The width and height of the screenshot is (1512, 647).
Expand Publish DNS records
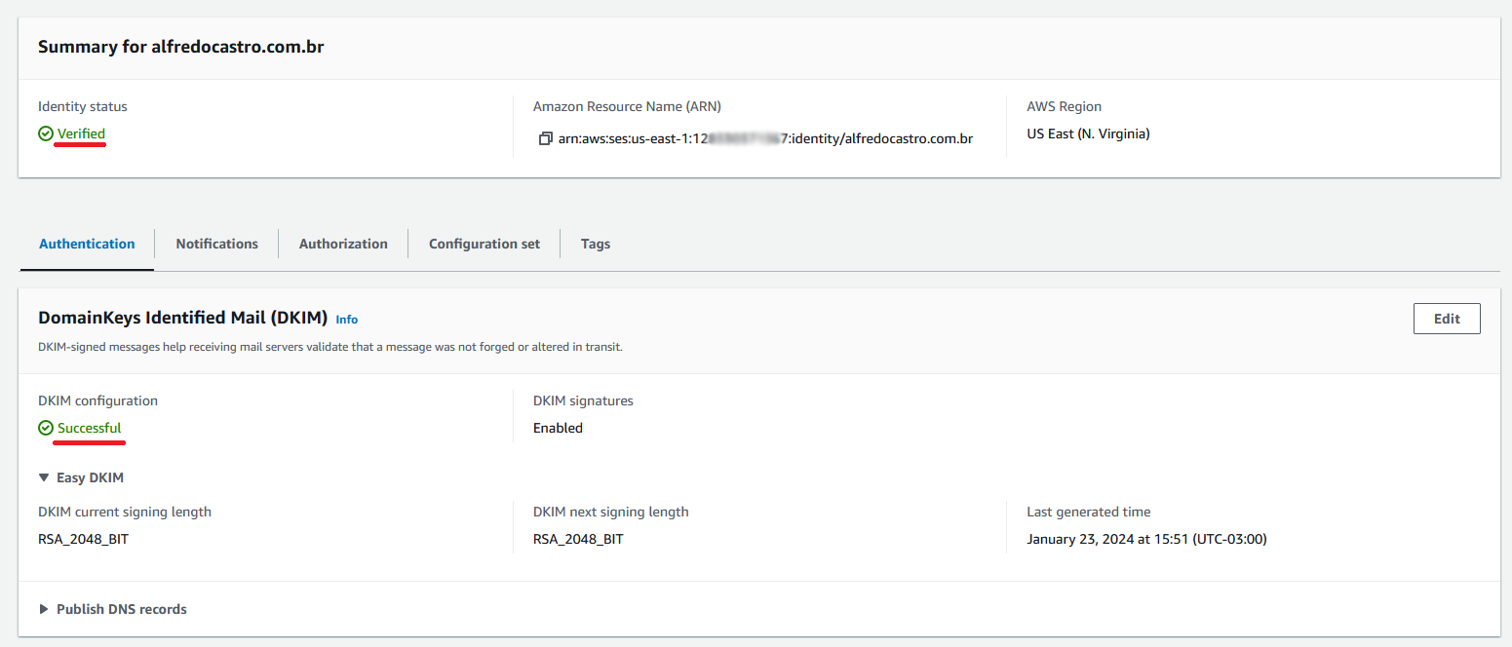point(43,609)
